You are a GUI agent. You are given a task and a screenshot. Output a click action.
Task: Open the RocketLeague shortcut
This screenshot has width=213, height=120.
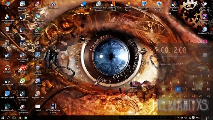[x=144, y=6]
